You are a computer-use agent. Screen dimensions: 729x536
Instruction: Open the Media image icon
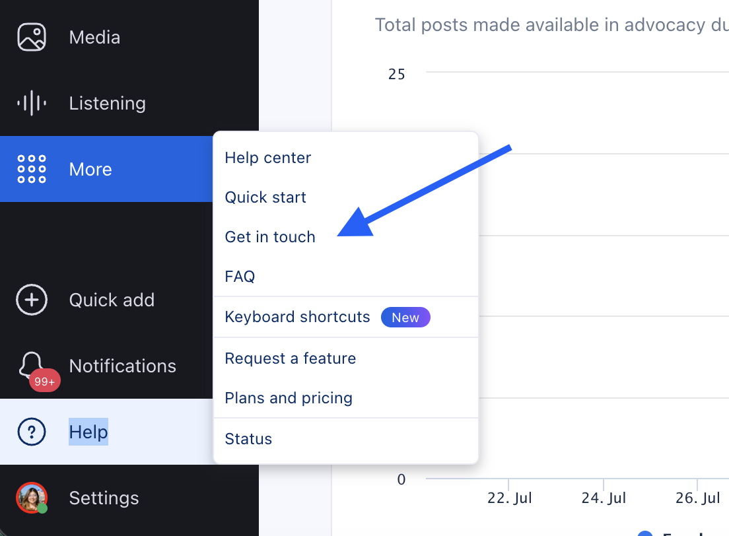click(x=32, y=37)
